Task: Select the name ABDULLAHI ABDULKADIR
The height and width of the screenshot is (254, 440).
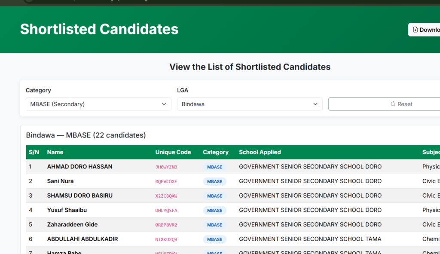Action: tap(82, 239)
